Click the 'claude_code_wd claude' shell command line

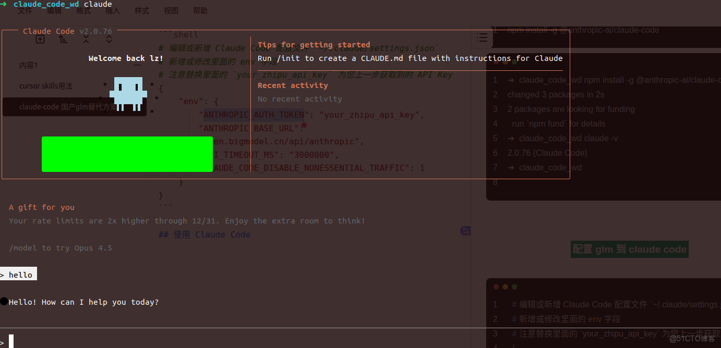coord(56,4)
